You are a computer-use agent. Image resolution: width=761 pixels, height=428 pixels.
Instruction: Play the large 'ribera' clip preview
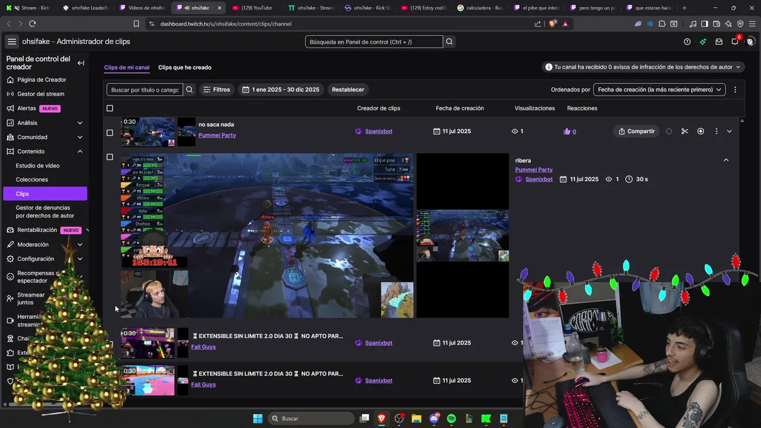point(267,235)
